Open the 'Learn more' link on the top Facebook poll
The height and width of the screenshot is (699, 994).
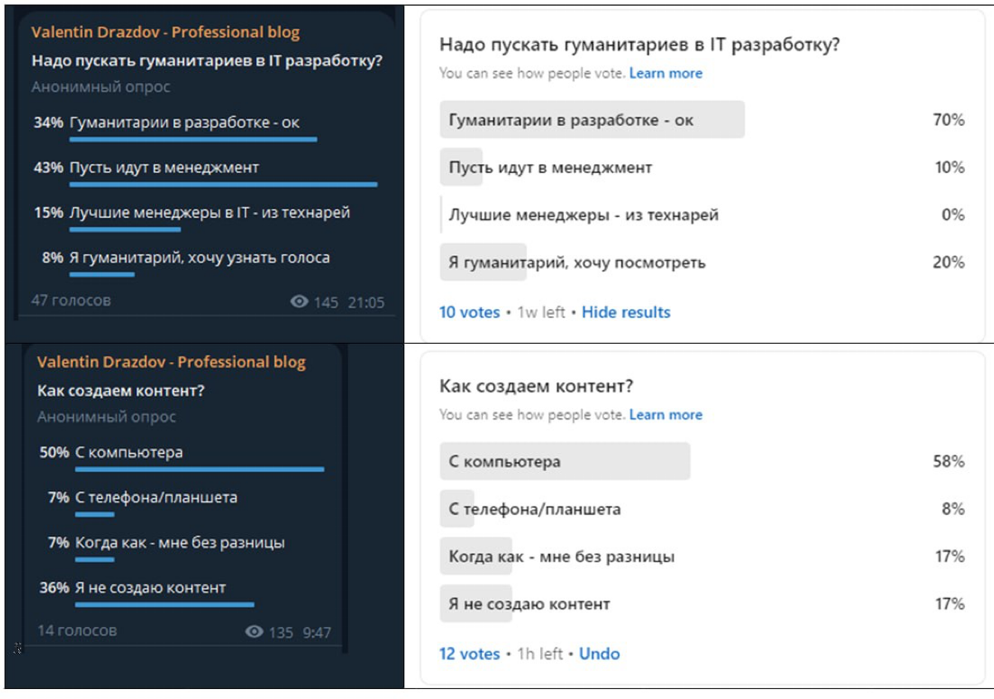click(x=666, y=73)
